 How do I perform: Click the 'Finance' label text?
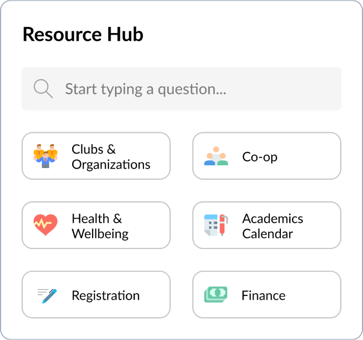[x=263, y=295]
